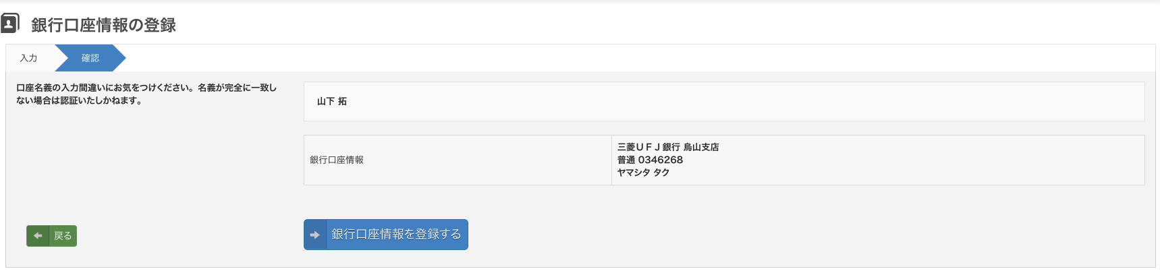Click the 戻る button label

pyautogui.click(x=63, y=236)
